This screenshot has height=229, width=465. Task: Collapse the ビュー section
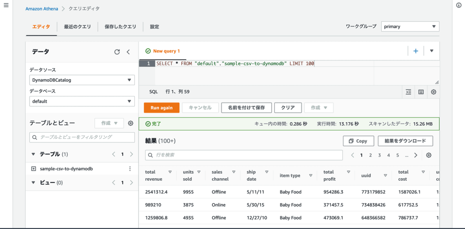tap(33, 183)
